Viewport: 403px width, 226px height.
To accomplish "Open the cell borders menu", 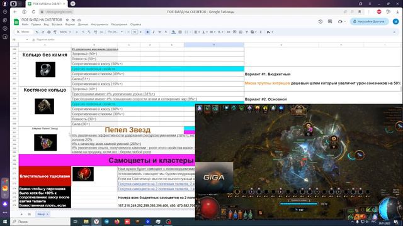I will pos(180,32).
